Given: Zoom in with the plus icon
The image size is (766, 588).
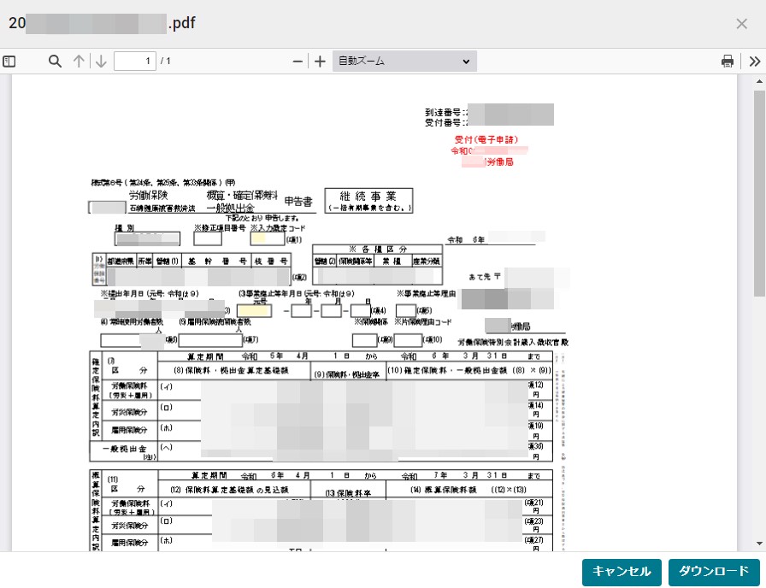Looking at the screenshot, I should [x=320, y=62].
